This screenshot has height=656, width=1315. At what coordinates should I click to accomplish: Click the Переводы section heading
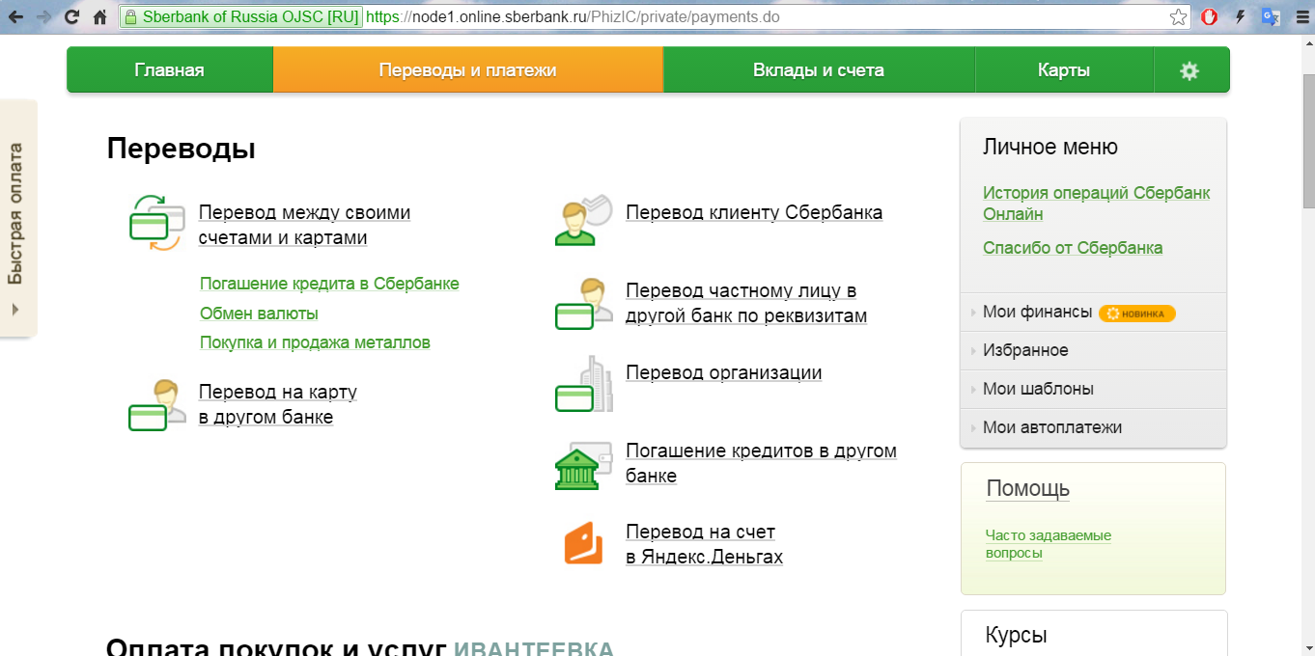click(x=181, y=149)
